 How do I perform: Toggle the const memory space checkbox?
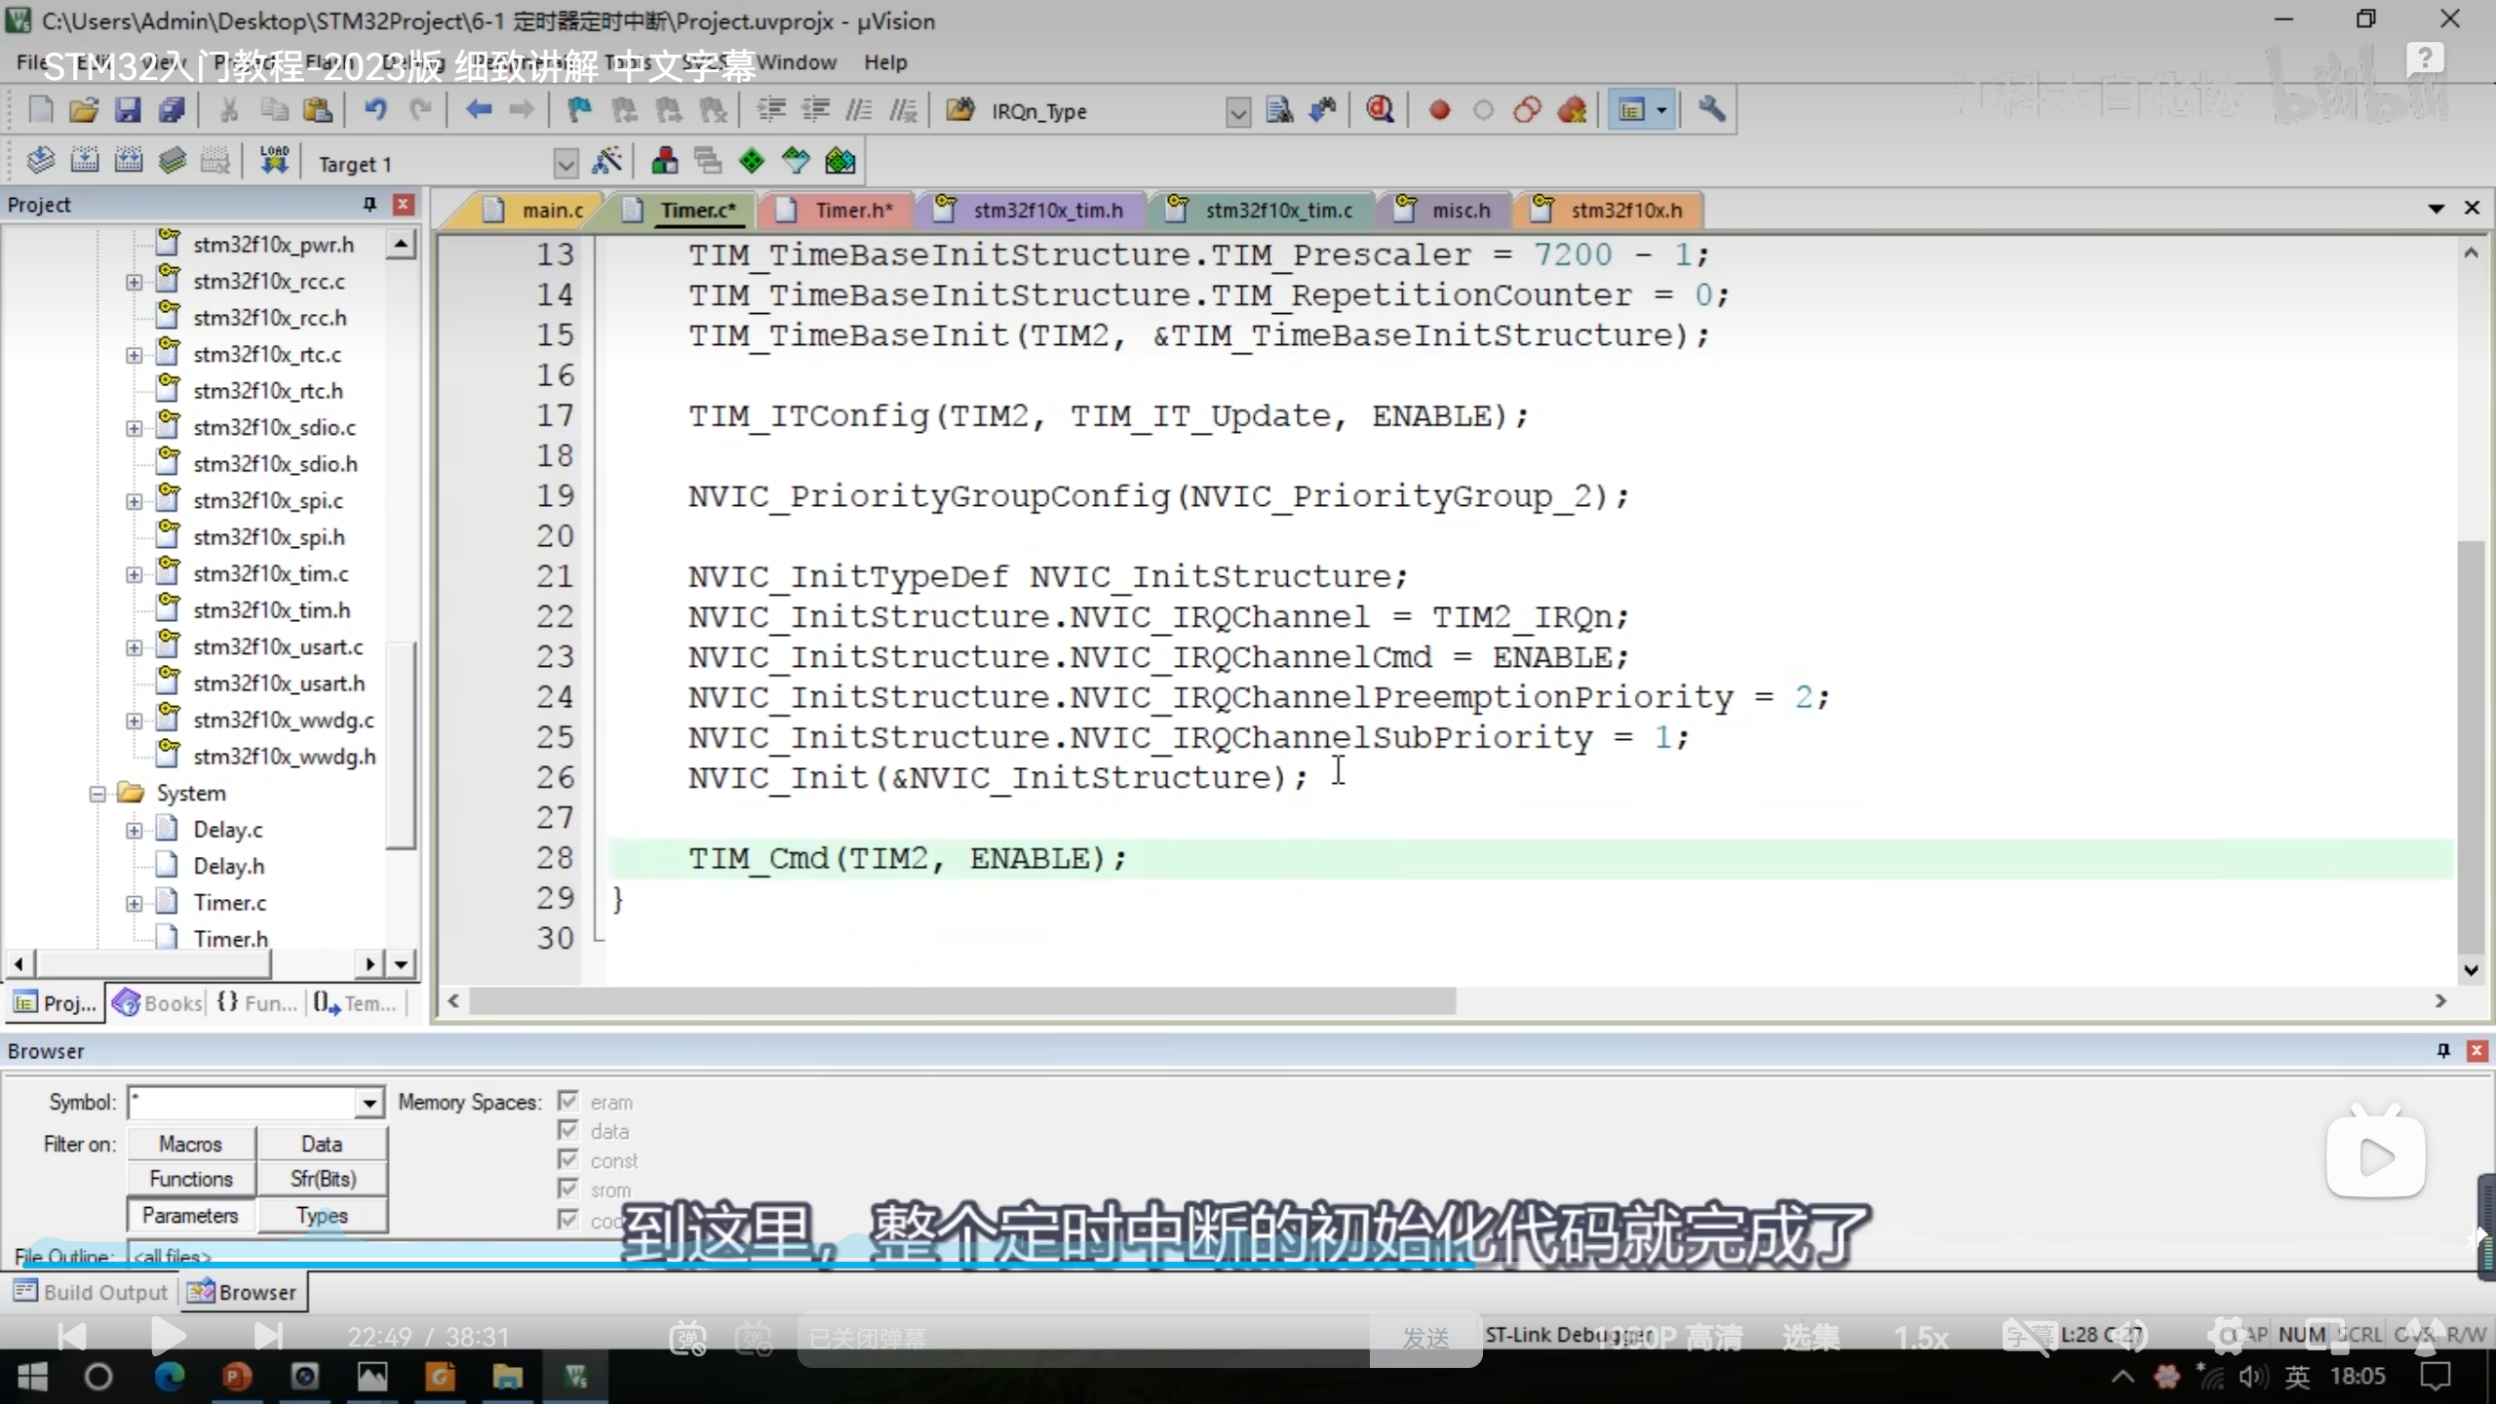click(x=568, y=1160)
